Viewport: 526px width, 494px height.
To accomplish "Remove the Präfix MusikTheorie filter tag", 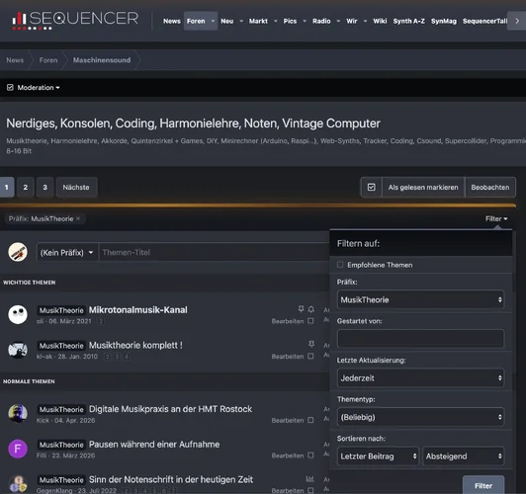I will 78,218.
